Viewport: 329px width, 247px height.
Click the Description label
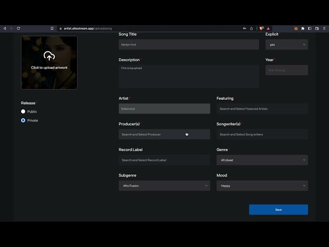coord(129,60)
